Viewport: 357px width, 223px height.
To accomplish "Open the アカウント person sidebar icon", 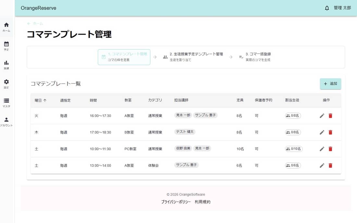I will (6, 122).
